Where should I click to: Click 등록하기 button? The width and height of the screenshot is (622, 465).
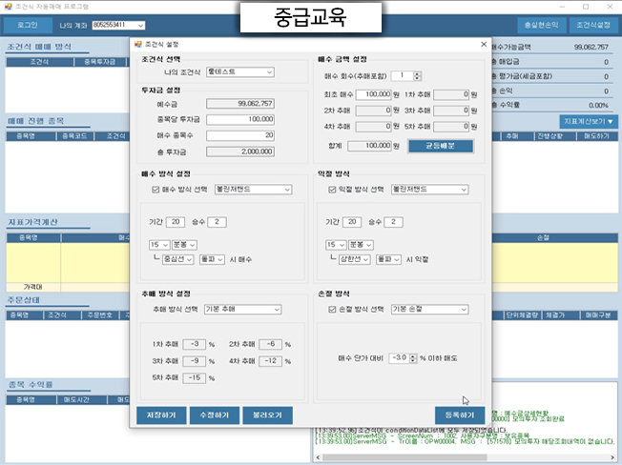pos(460,415)
